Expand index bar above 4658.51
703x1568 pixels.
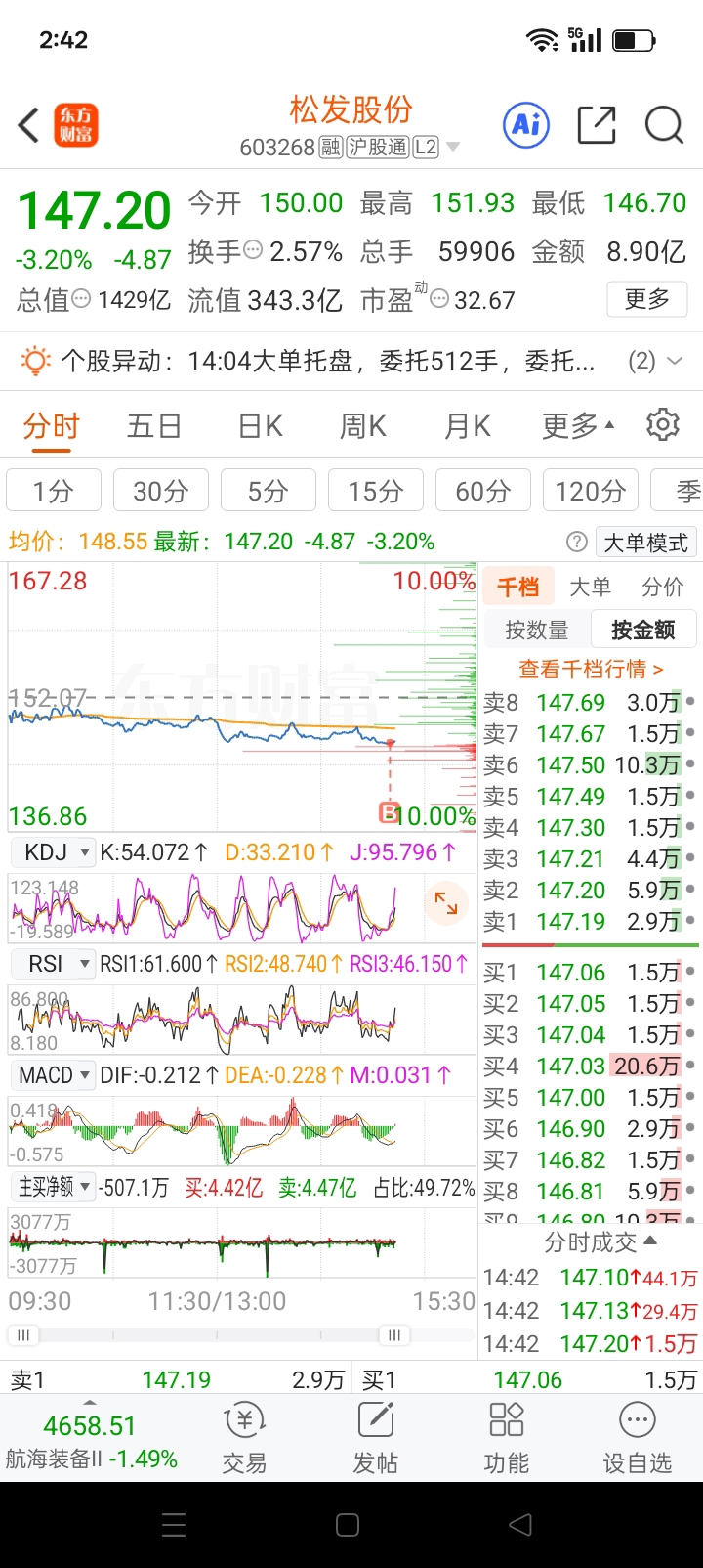tap(90, 1402)
